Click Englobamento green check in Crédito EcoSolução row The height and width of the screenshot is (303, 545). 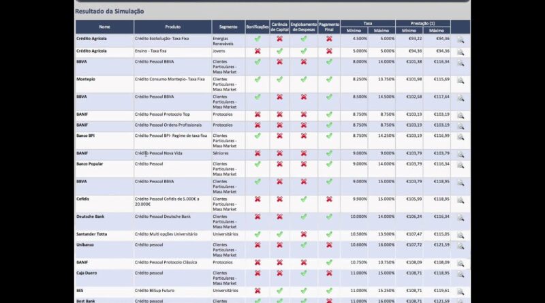[304, 39]
